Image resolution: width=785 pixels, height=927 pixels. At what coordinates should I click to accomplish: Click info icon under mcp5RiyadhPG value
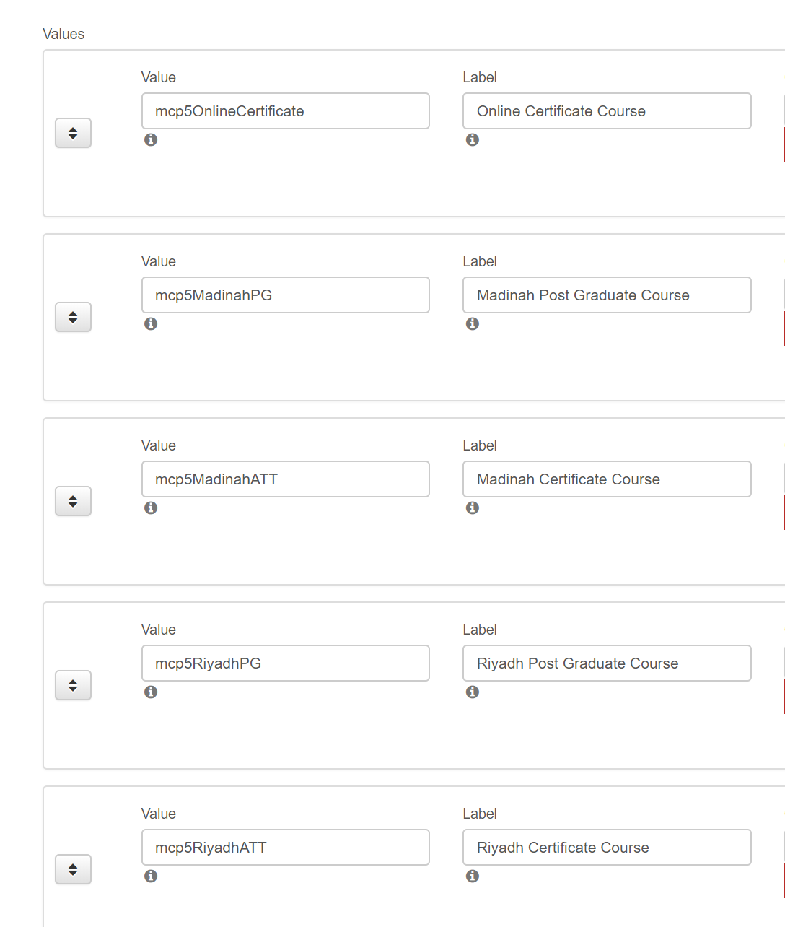point(151,692)
